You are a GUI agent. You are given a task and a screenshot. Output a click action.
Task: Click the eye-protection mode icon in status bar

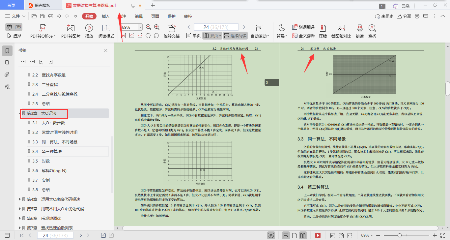point(271,235)
